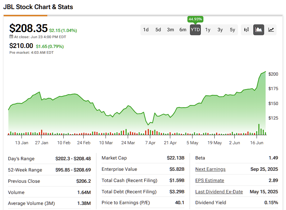Screen dimensions: 286x210
Task: Click the Total Debt value $3.29B
Action: coord(177,192)
